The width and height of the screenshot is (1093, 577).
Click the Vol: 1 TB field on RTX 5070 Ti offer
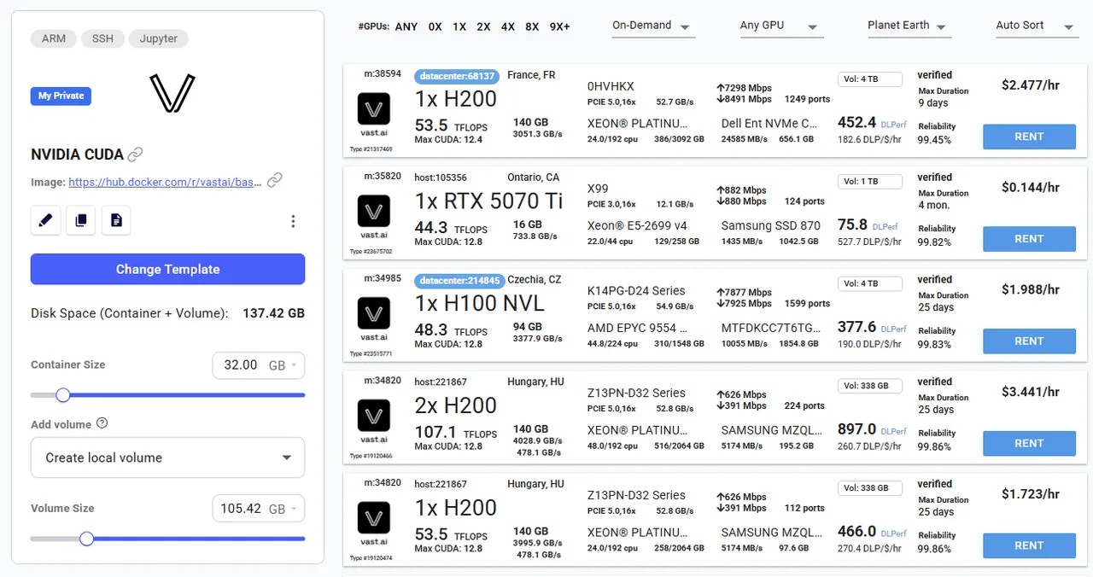(870, 182)
